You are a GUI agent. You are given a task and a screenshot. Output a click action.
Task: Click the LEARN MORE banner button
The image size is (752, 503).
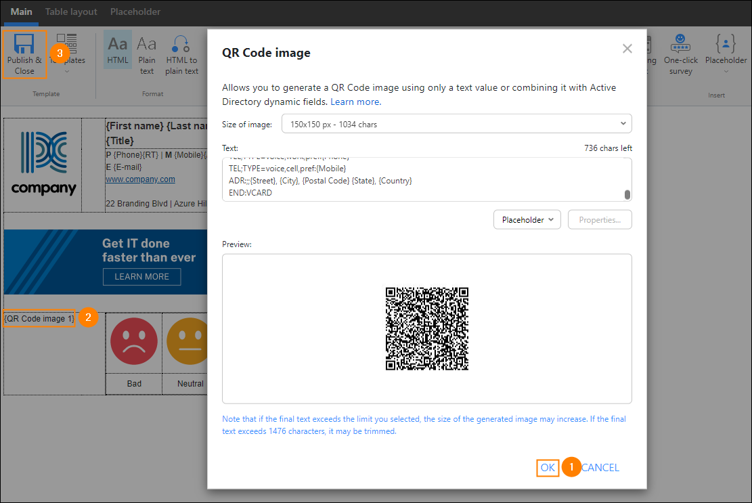[141, 277]
